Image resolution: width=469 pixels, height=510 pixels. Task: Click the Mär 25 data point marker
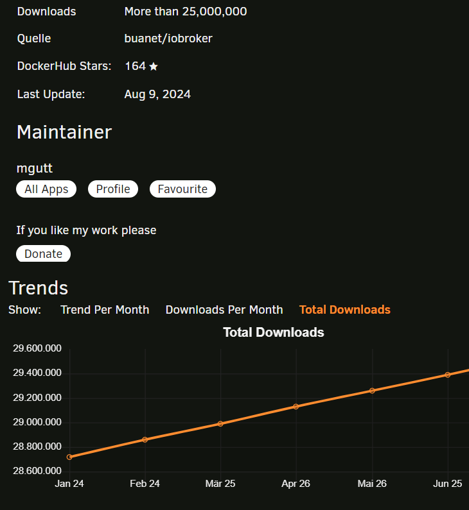coord(220,423)
